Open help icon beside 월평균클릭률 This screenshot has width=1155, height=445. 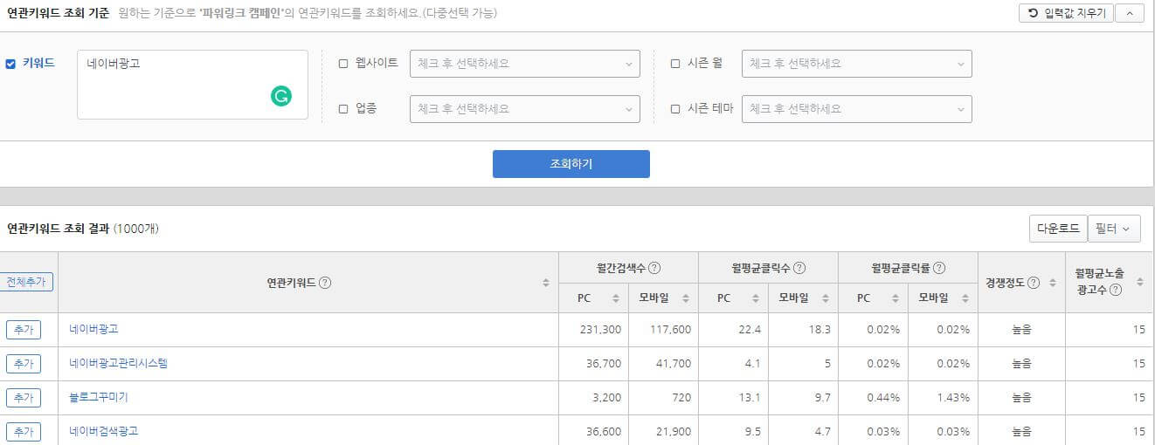939,269
